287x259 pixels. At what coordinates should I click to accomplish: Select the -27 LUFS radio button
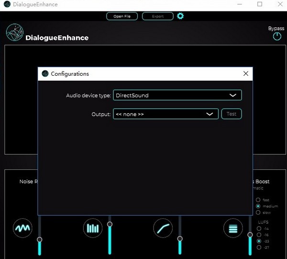259,247
